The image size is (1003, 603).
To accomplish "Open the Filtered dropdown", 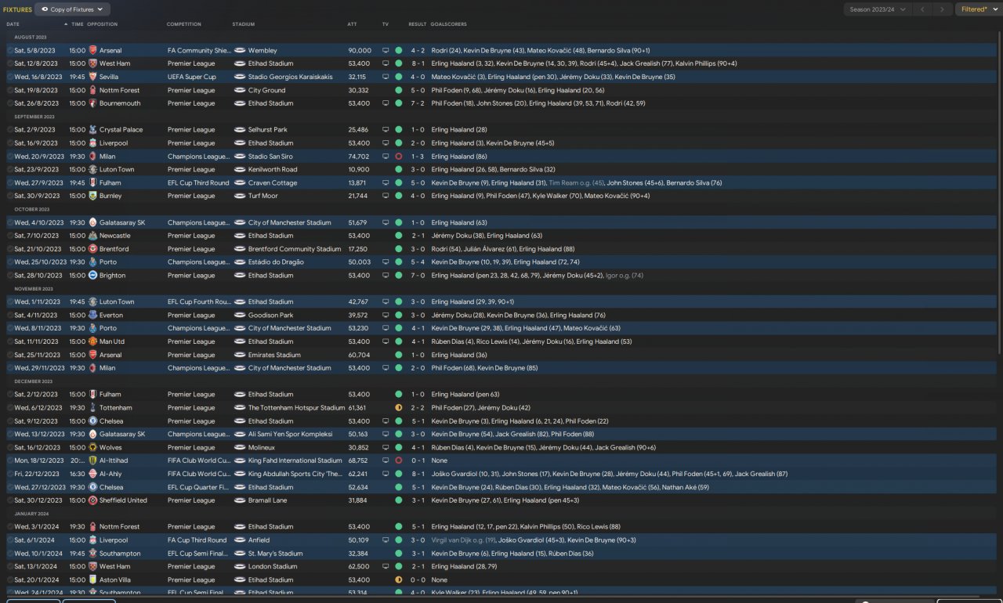I will [x=978, y=9].
